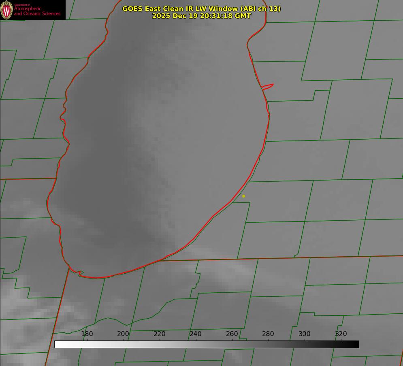Viewport: 403px width, 366px height.
Task: Click the 260 colorbar label
Action: [x=232, y=334]
